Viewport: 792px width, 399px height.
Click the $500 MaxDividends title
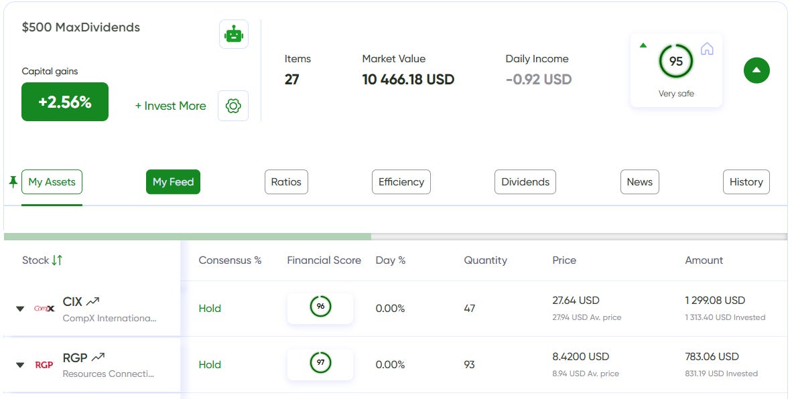point(81,27)
